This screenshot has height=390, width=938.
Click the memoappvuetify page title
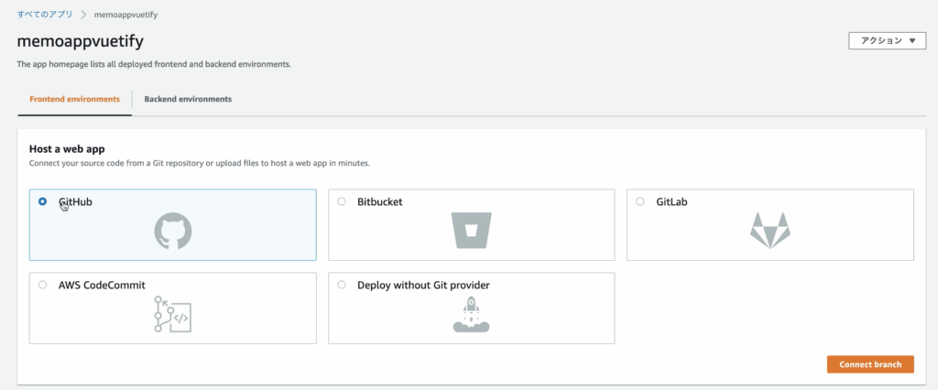click(81, 40)
